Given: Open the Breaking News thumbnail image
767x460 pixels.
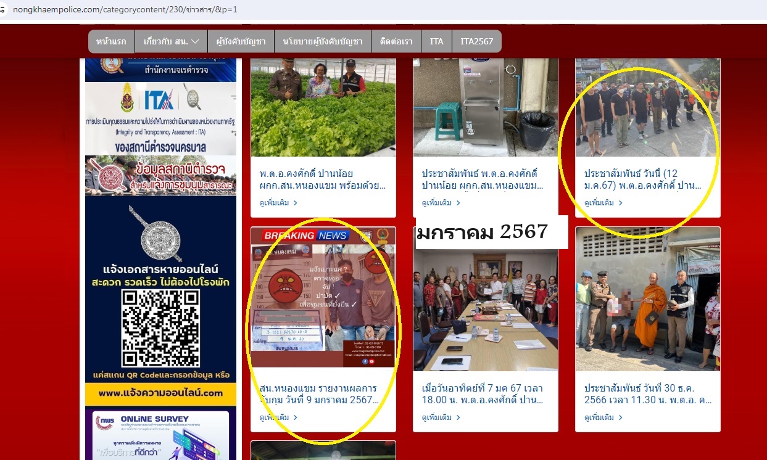Looking at the screenshot, I should [323, 297].
